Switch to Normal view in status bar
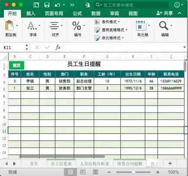The width and height of the screenshot is (188, 176). pyautogui.click(x=70, y=172)
